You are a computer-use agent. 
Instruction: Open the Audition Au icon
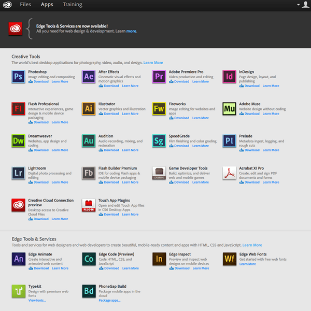pos(89,141)
